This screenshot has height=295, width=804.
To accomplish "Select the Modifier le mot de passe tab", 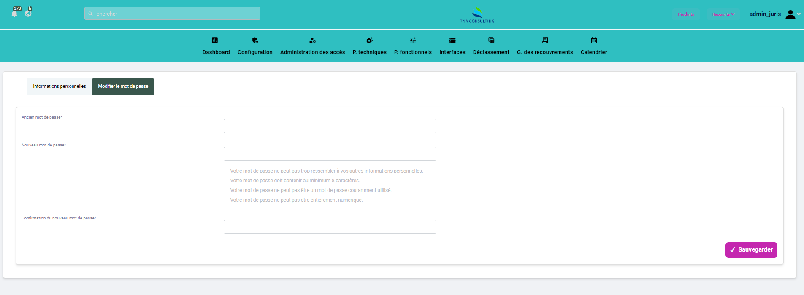I will point(123,87).
